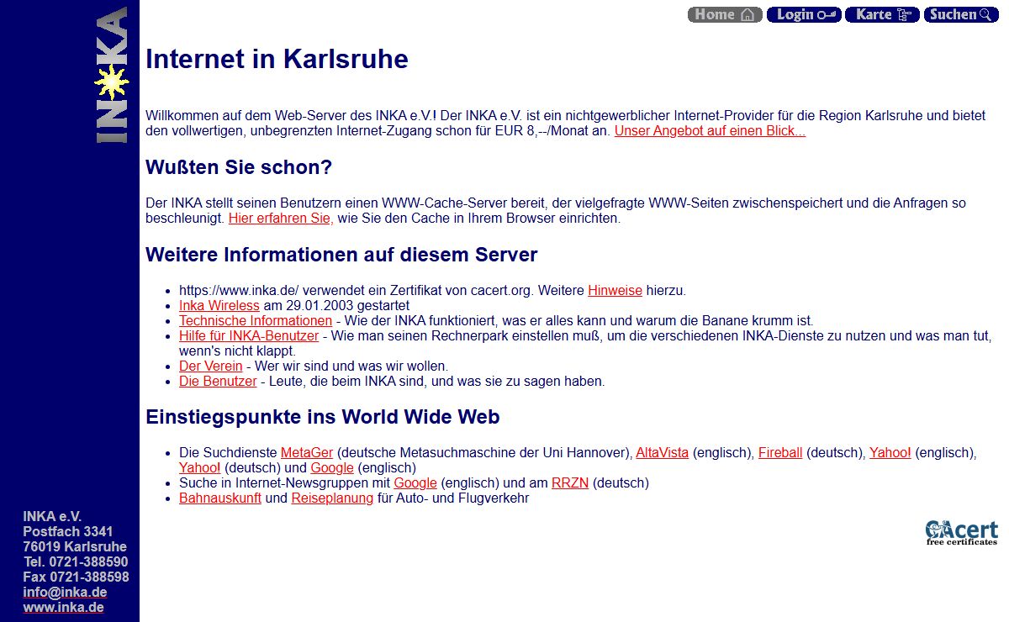Open the Die Benutzer link
Image resolution: width=1009 pixels, height=622 pixels.
[218, 382]
